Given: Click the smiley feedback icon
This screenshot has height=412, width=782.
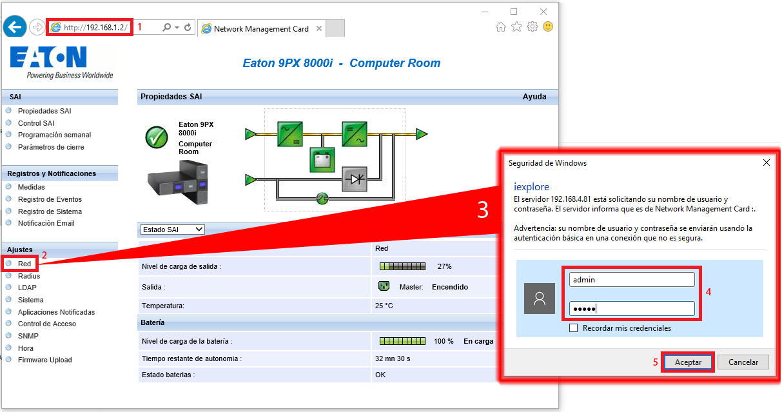Looking at the screenshot, I should (548, 26).
